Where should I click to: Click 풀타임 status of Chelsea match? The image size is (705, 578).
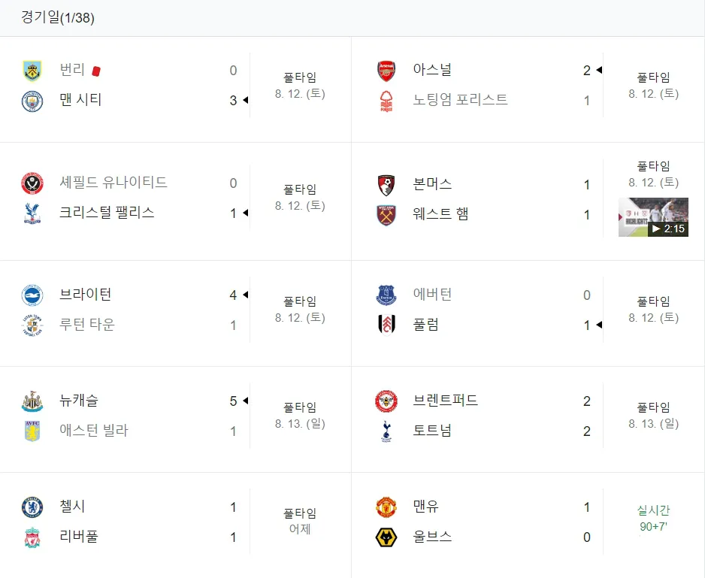[x=300, y=513]
